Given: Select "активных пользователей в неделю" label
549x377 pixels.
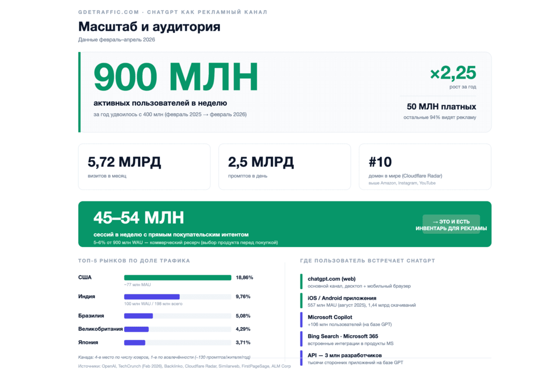Looking at the screenshot, I should point(160,103).
